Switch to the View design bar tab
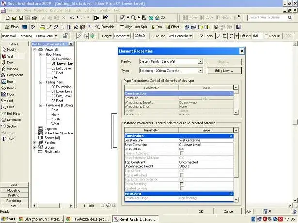The height and width of the screenshot is (223, 298). (x=14, y=185)
